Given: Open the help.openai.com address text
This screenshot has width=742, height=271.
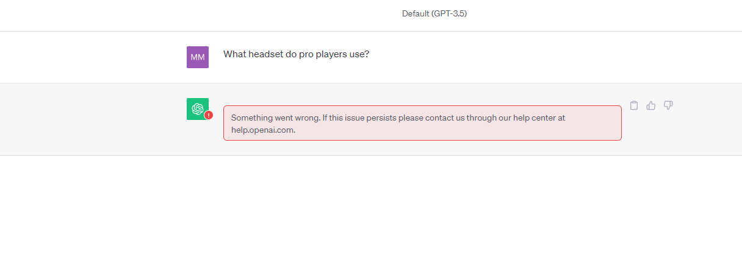Looking at the screenshot, I should click(x=263, y=130).
